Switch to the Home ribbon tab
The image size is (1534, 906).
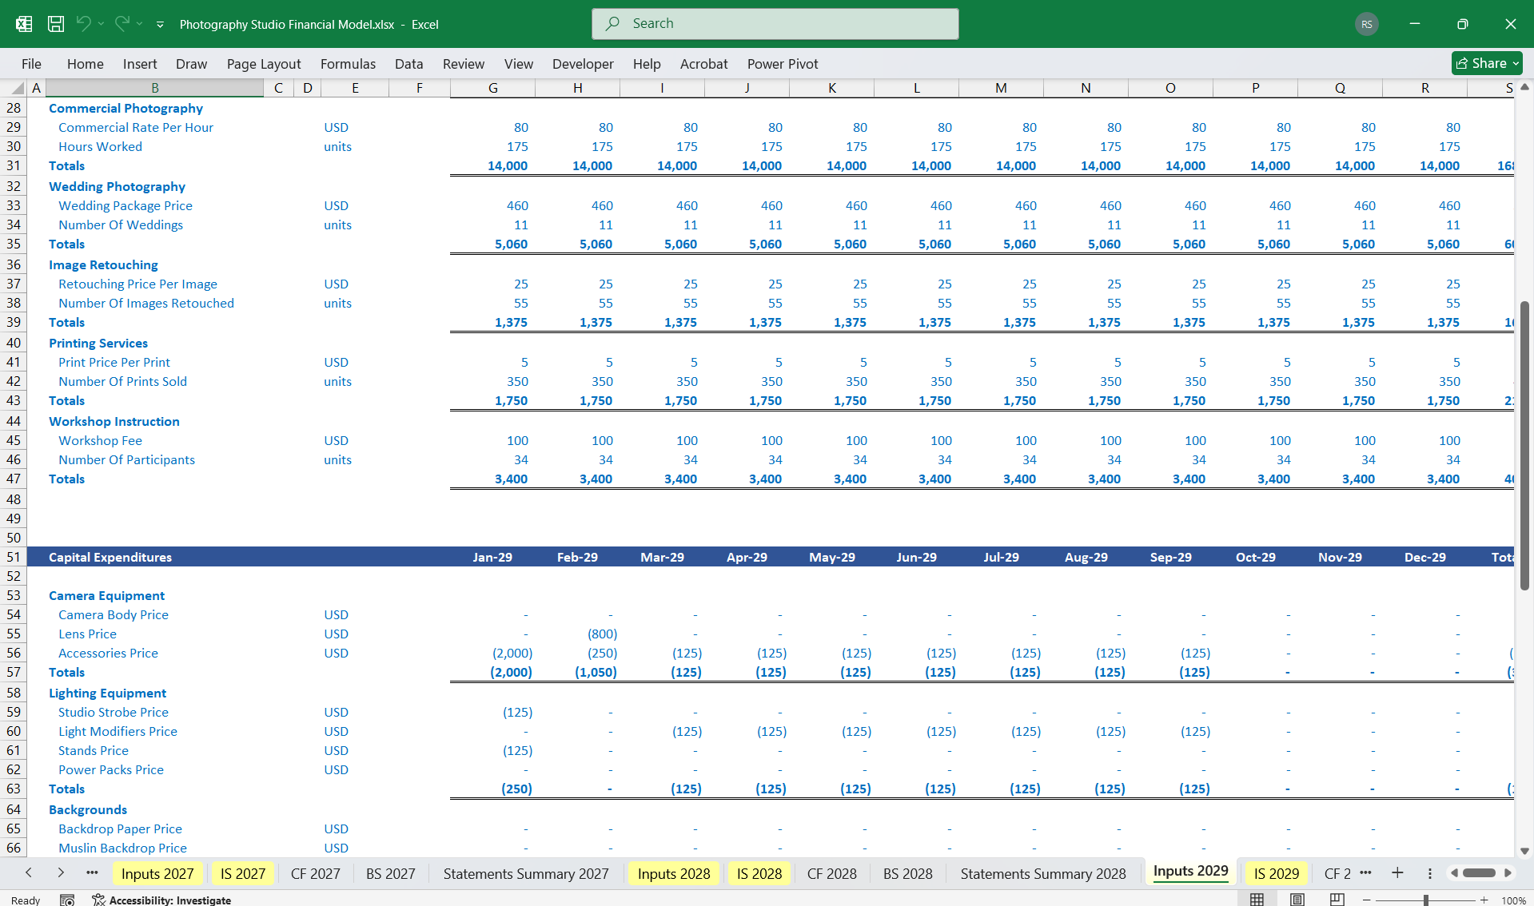coord(86,64)
